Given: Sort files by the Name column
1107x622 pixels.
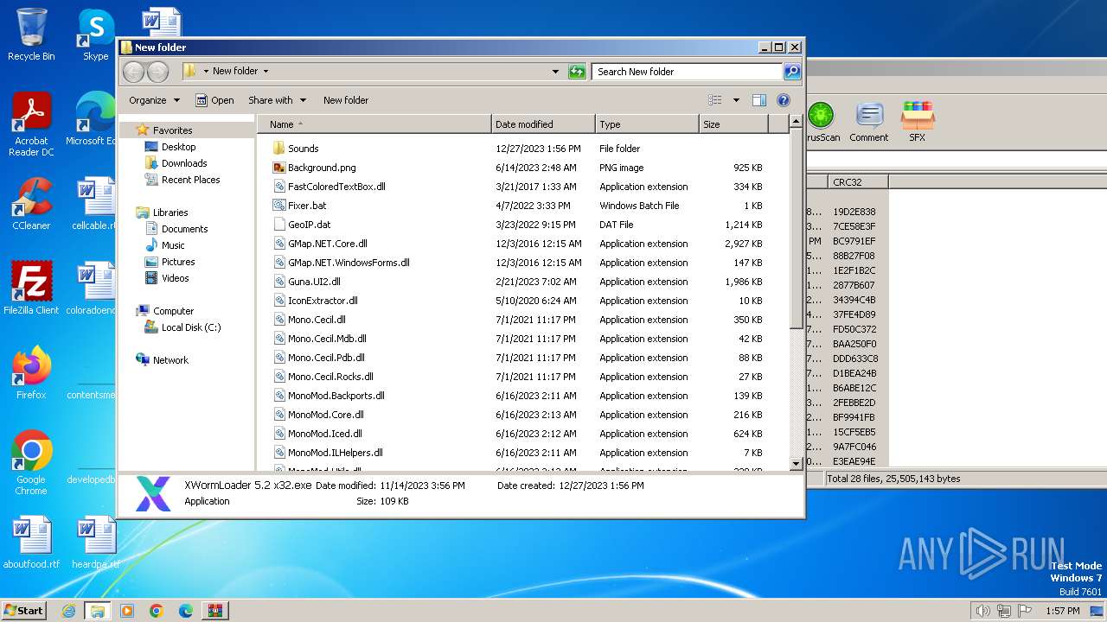Looking at the screenshot, I should click(x=374, y=124).
